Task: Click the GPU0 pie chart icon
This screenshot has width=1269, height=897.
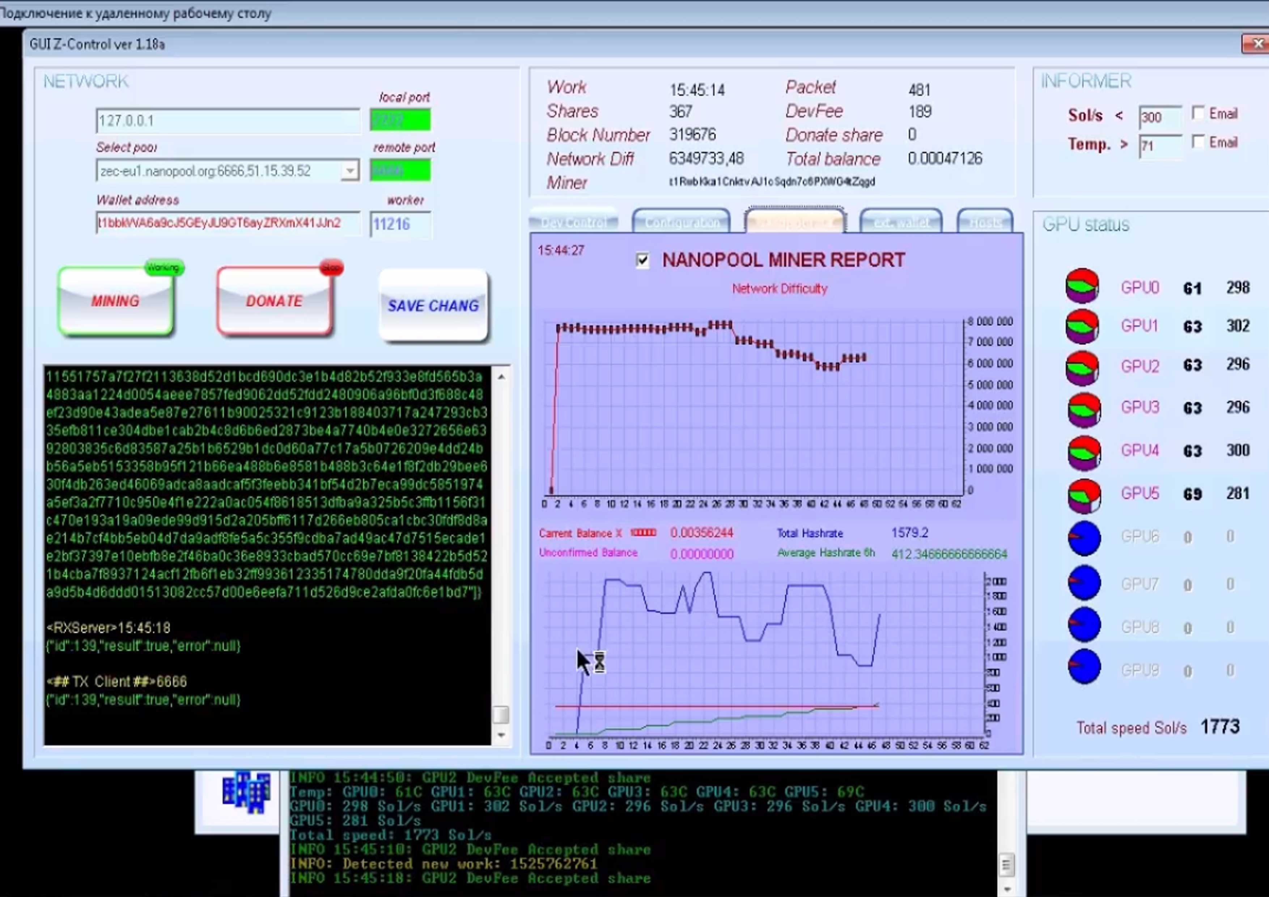Action: point(1082,286)
